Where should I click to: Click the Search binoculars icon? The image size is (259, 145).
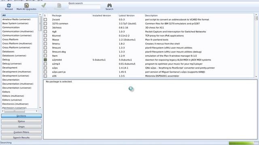[x=109, y=5]
